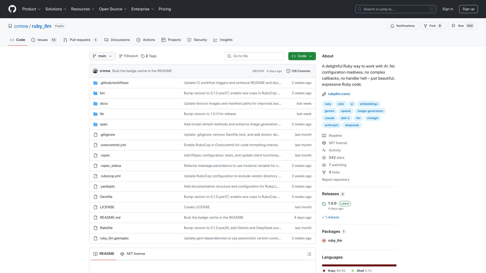This screenshot has height=273, width=486.
Task: Expand the main branch selector
Action: [102, 56]
